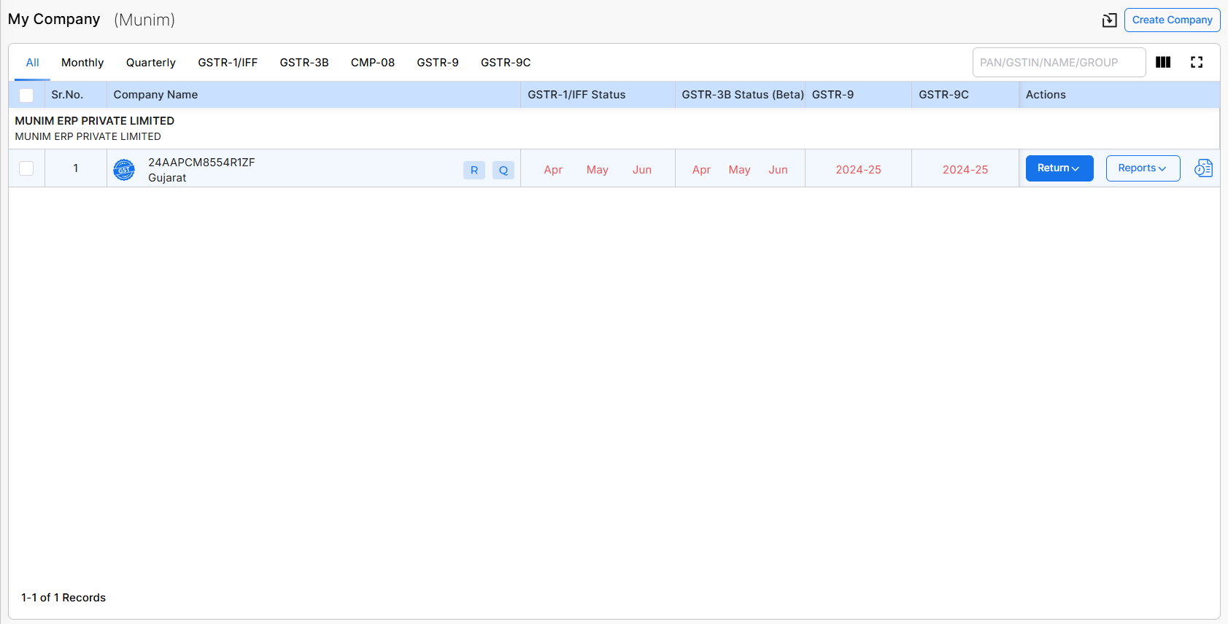The width and height of the screenshot is (1228, 624).
Task: Click Jun under GSTR-1/IFF Status
Action: tap(642, 170)
